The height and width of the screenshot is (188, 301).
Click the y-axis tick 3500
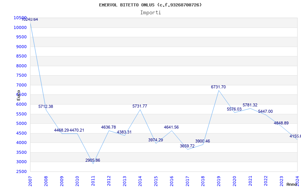pyautogui.click(x=21, y=152)
